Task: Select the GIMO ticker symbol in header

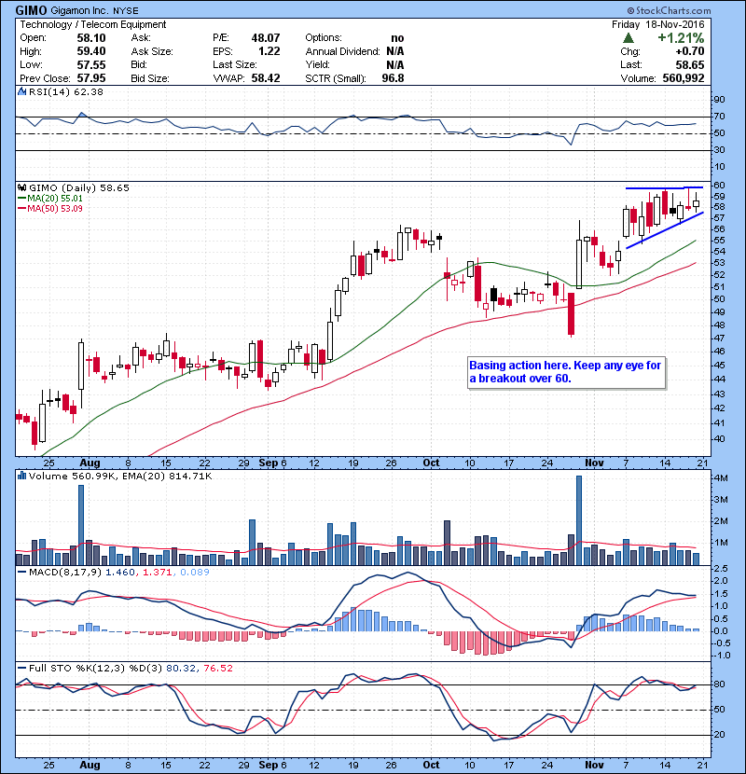Action: (x=32, y=10)
